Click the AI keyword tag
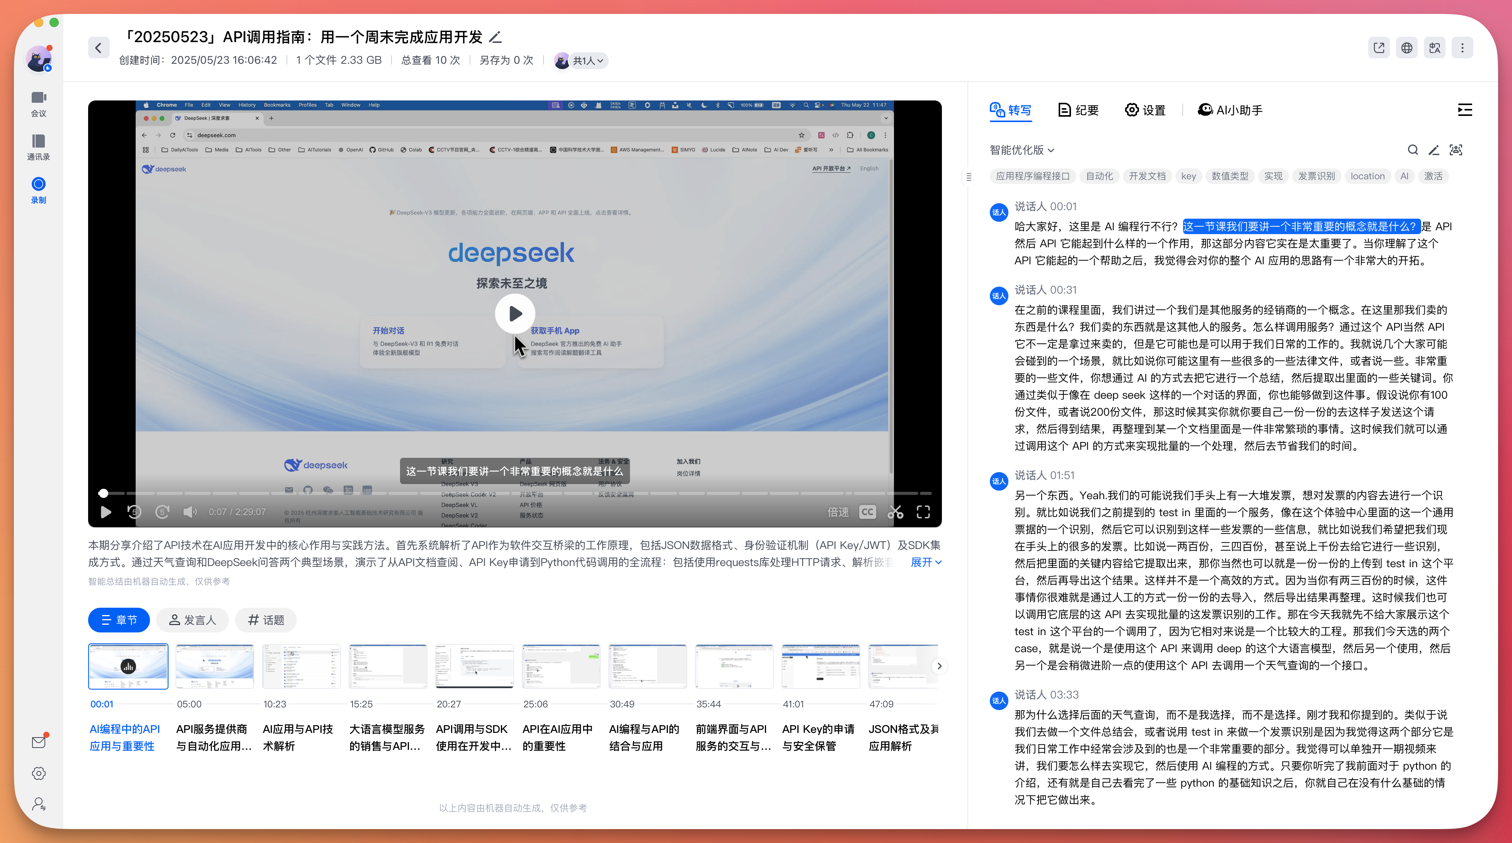 [x=1404, y=177]
